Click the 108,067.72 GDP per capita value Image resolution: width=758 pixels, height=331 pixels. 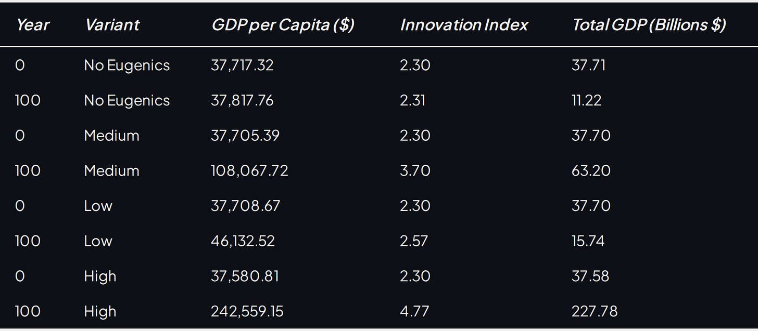pos(249,171)
